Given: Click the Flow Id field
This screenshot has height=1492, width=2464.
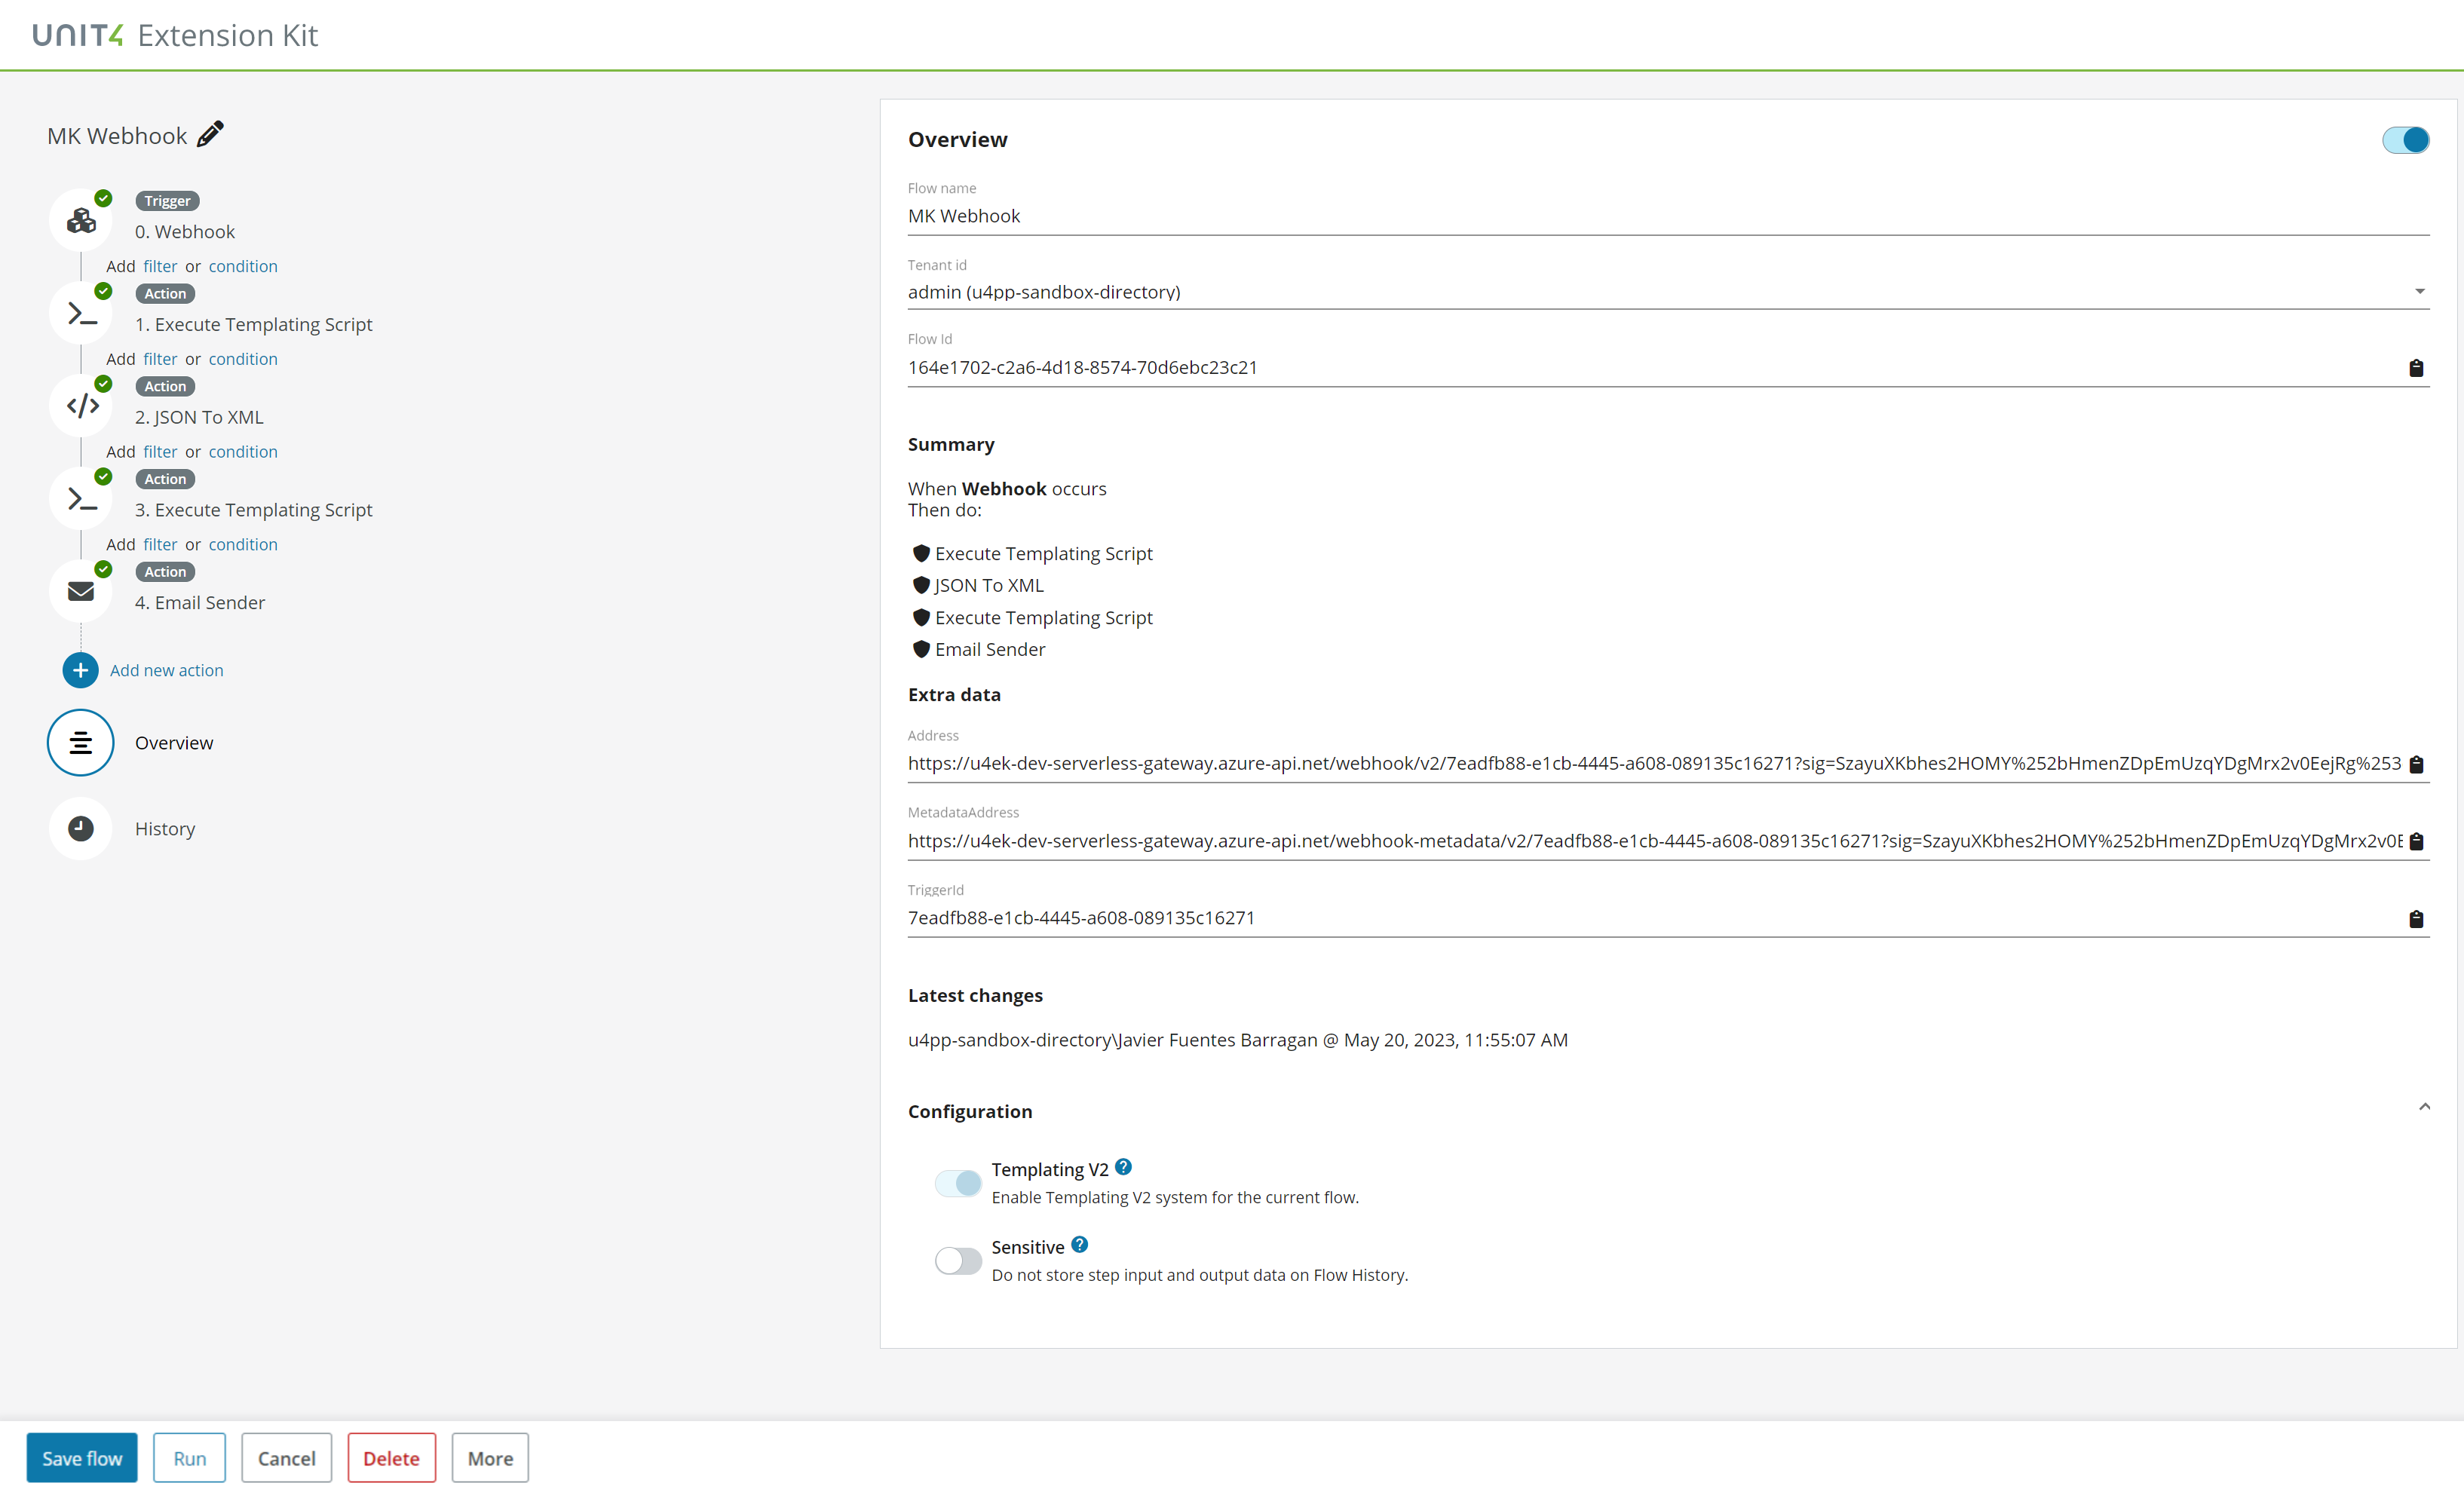Looking at the screenshot, I should 1655,368.
